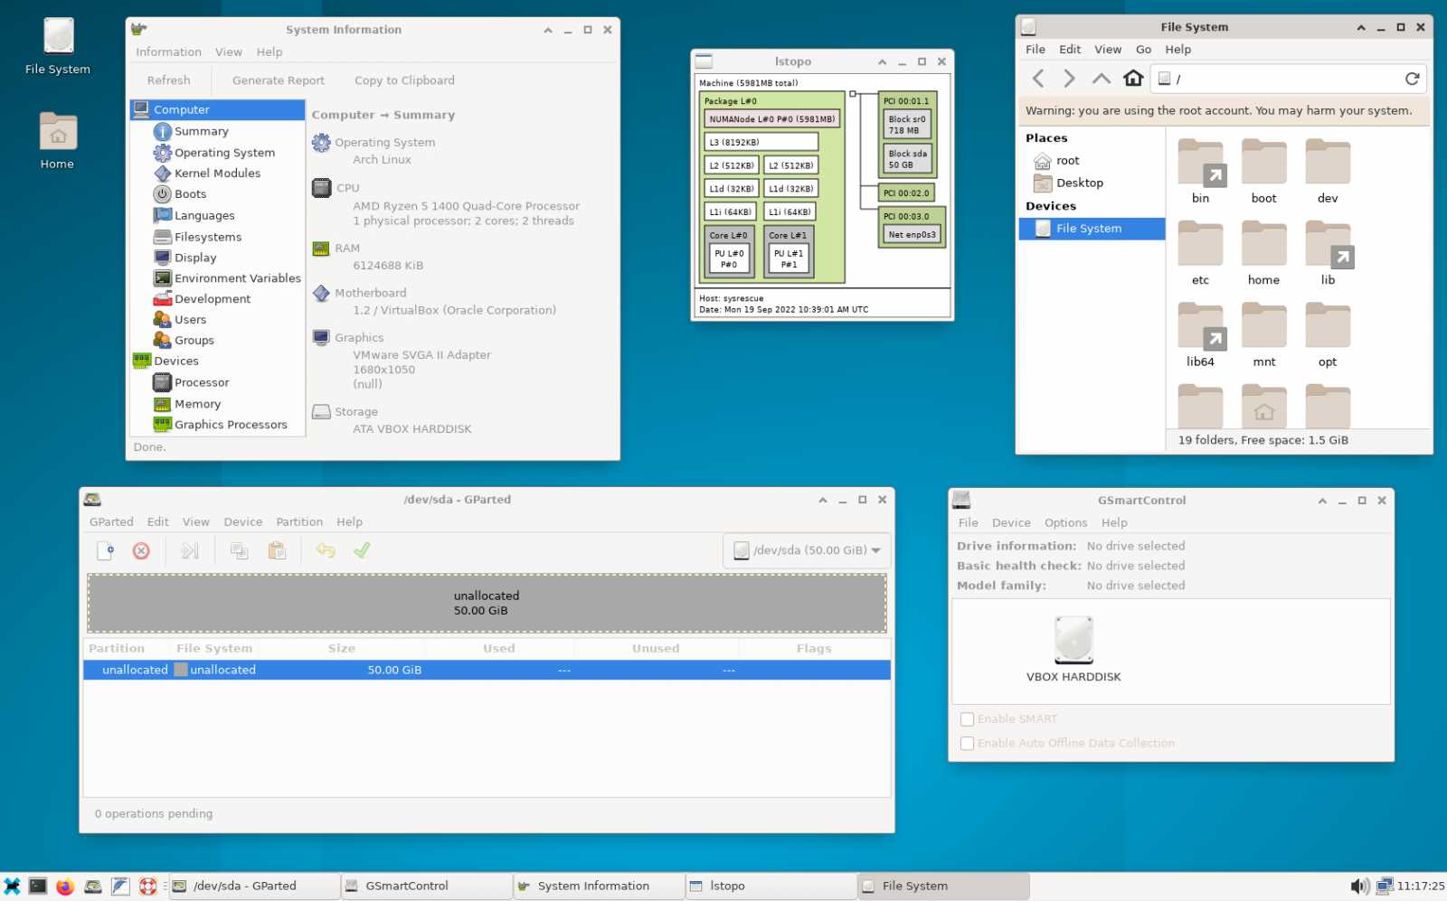Click the Paste partition icon in GParted
This screenshot has height=901, width=1447.
pyautogui.click(x=277, y=550)
